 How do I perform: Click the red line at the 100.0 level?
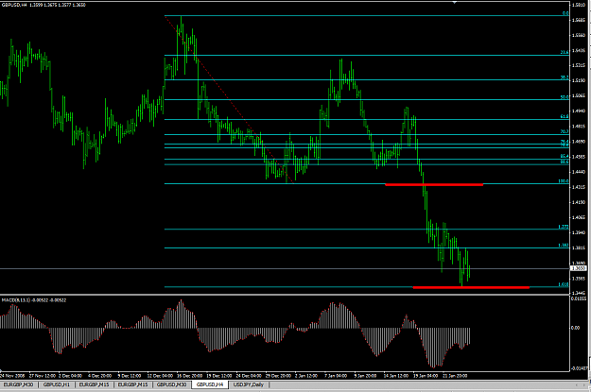tap(434, 184)
